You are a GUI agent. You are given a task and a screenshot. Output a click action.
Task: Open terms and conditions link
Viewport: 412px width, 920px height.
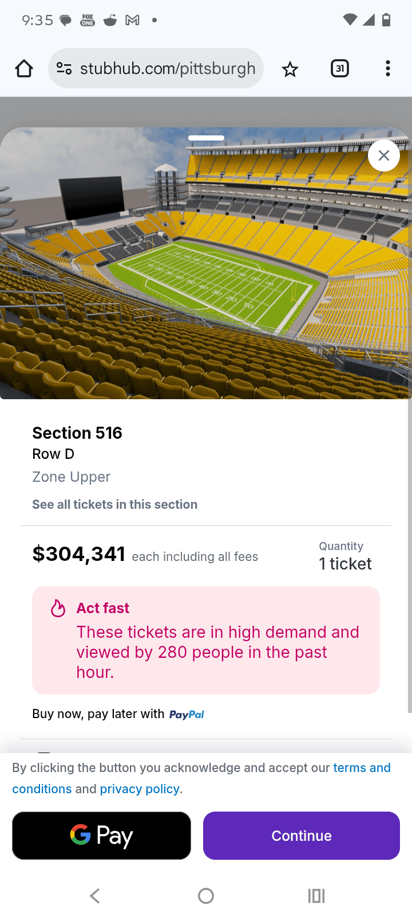pyautogui.click(x=361, y=768)
